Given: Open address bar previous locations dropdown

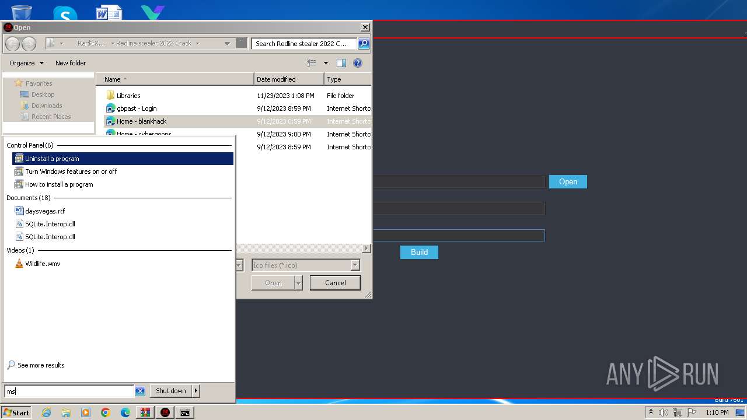Looking at the screenshot, I should coord(227,44).
